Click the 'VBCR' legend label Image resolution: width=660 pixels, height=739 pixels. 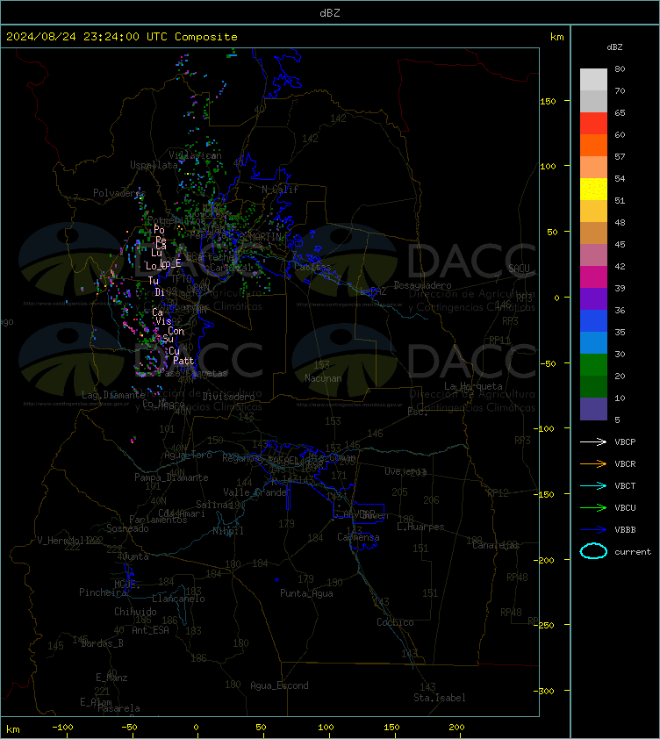click(x=625, y=463)
